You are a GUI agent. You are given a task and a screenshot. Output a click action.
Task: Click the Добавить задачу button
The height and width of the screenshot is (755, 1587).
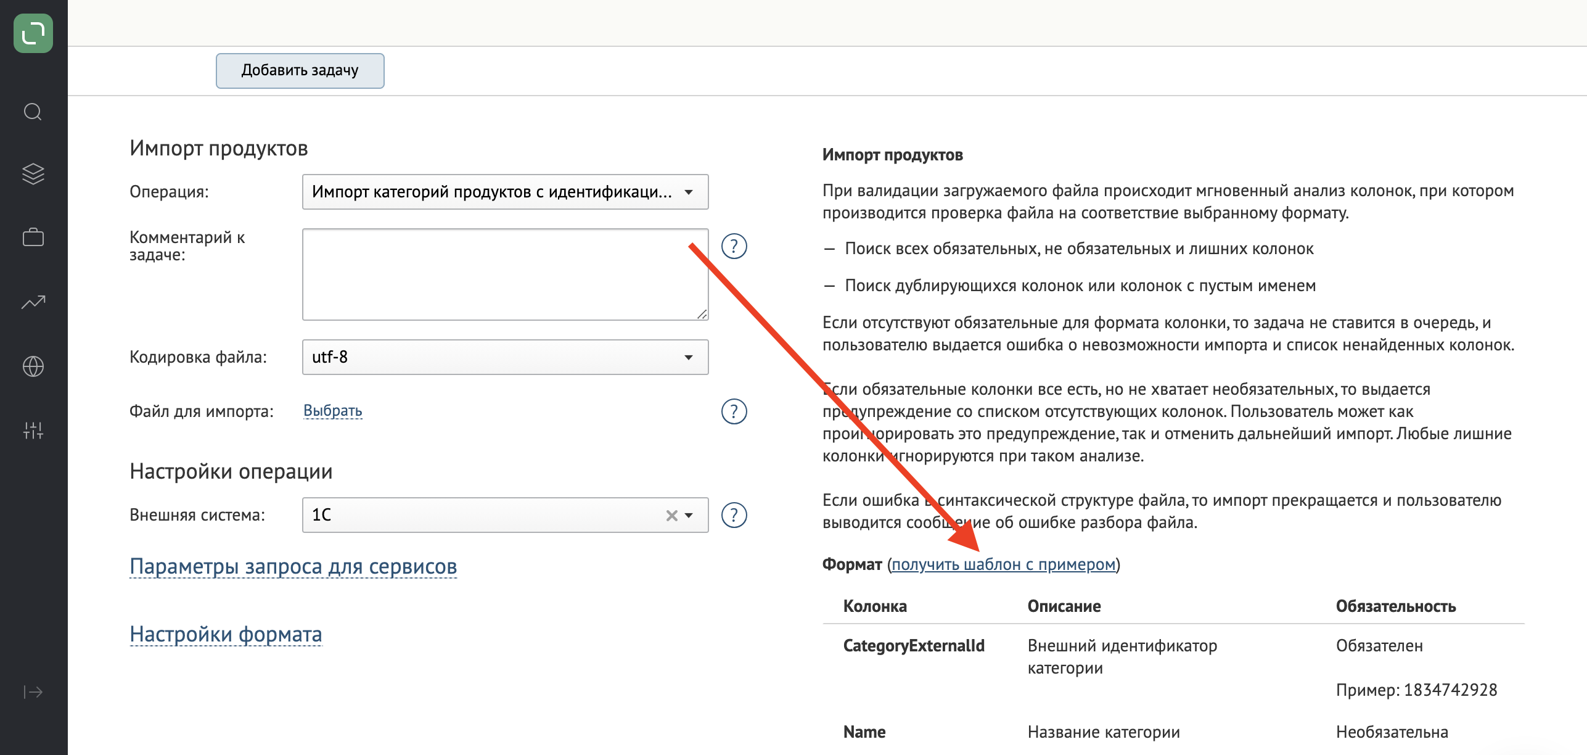pyautogui.click(x=300, y=70)
